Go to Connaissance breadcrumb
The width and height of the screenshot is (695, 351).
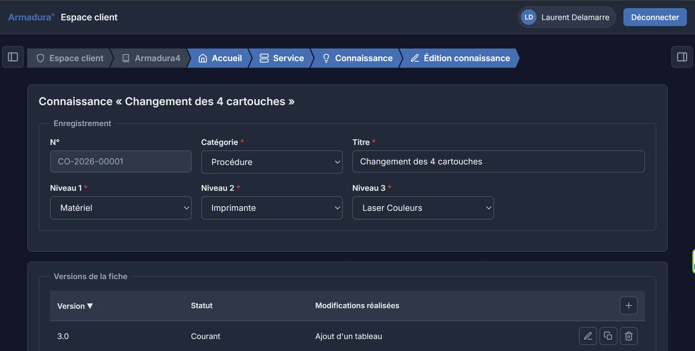(x=357, y=58)
